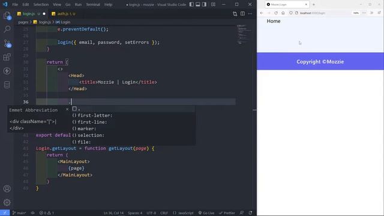Viewport: 384px width, 216px height.
Task: Open the Selection menu
Action: point(41,4)
